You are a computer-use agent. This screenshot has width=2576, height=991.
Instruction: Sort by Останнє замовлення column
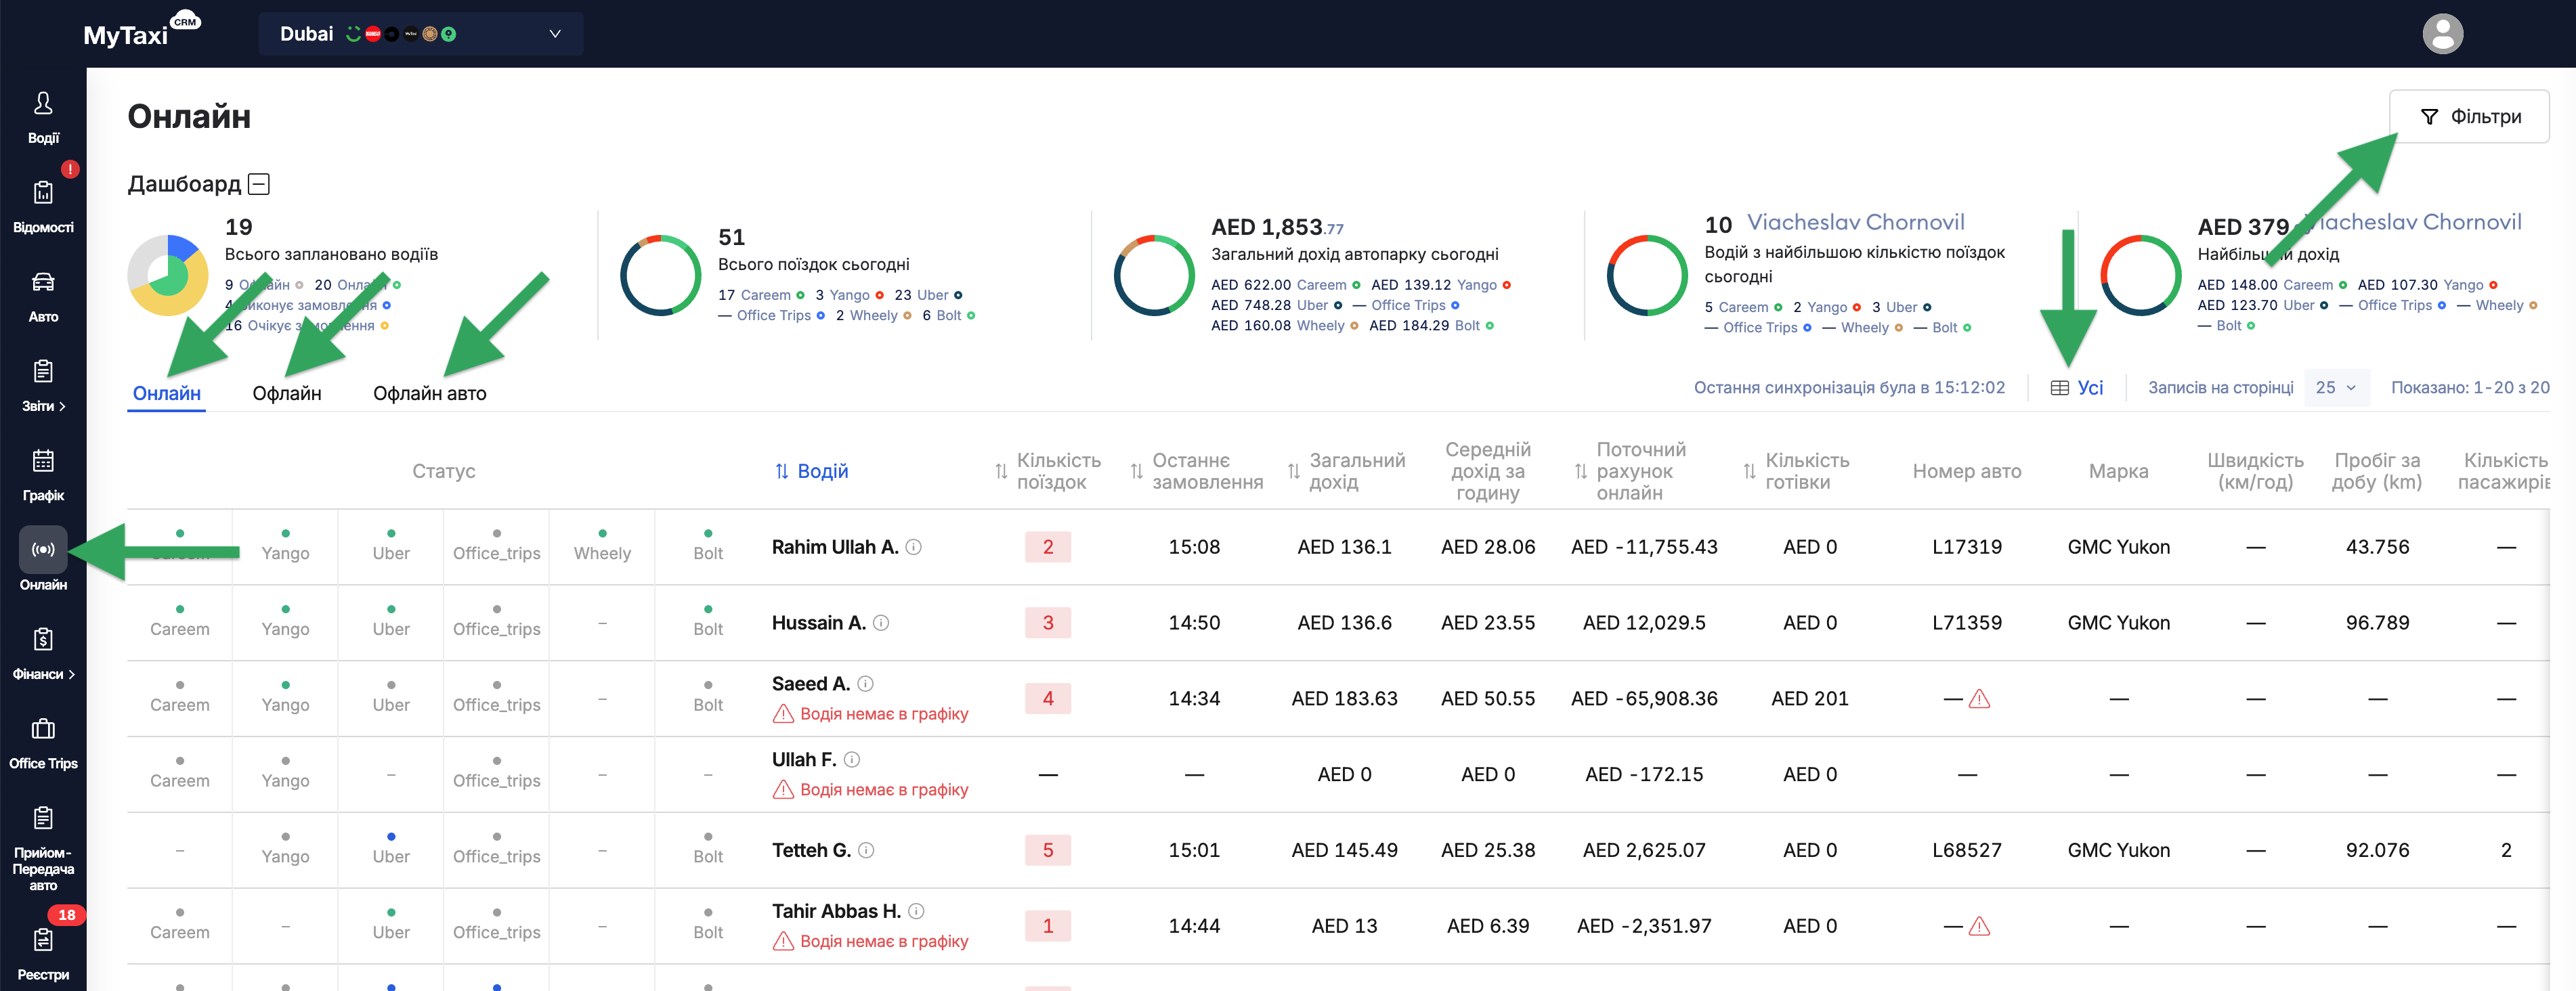pos(1196,471)
